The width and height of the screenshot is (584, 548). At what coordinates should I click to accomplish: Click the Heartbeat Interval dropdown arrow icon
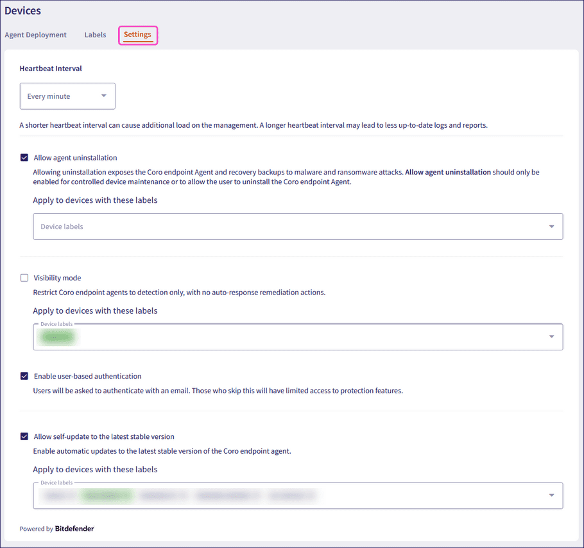[104, 96]
